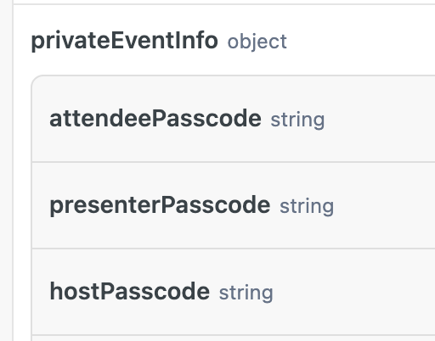
Task: Click the hostPasscode field name
Action: [x=130, y=292]
